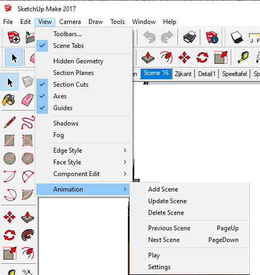Choose Delete Scene
The image size is (260, 275).
190,213
